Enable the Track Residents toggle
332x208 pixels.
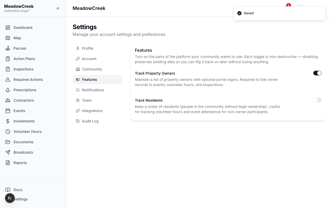[x=317, y=100]
